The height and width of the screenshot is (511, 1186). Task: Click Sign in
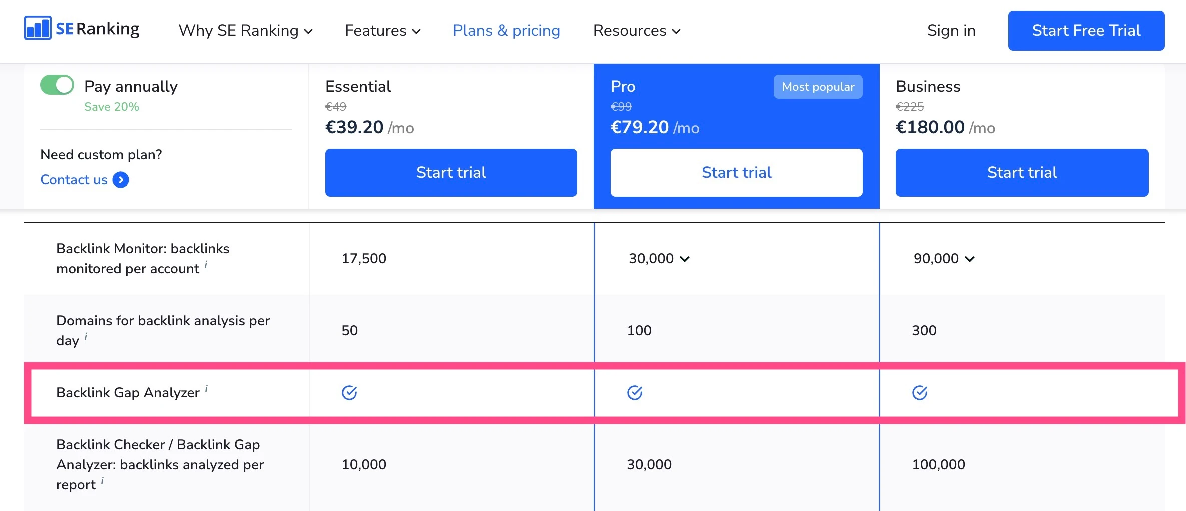tap(951, 31)
